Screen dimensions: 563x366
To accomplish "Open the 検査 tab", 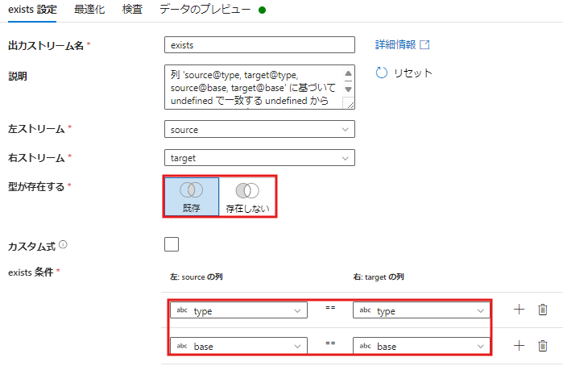I will [133, 10].
